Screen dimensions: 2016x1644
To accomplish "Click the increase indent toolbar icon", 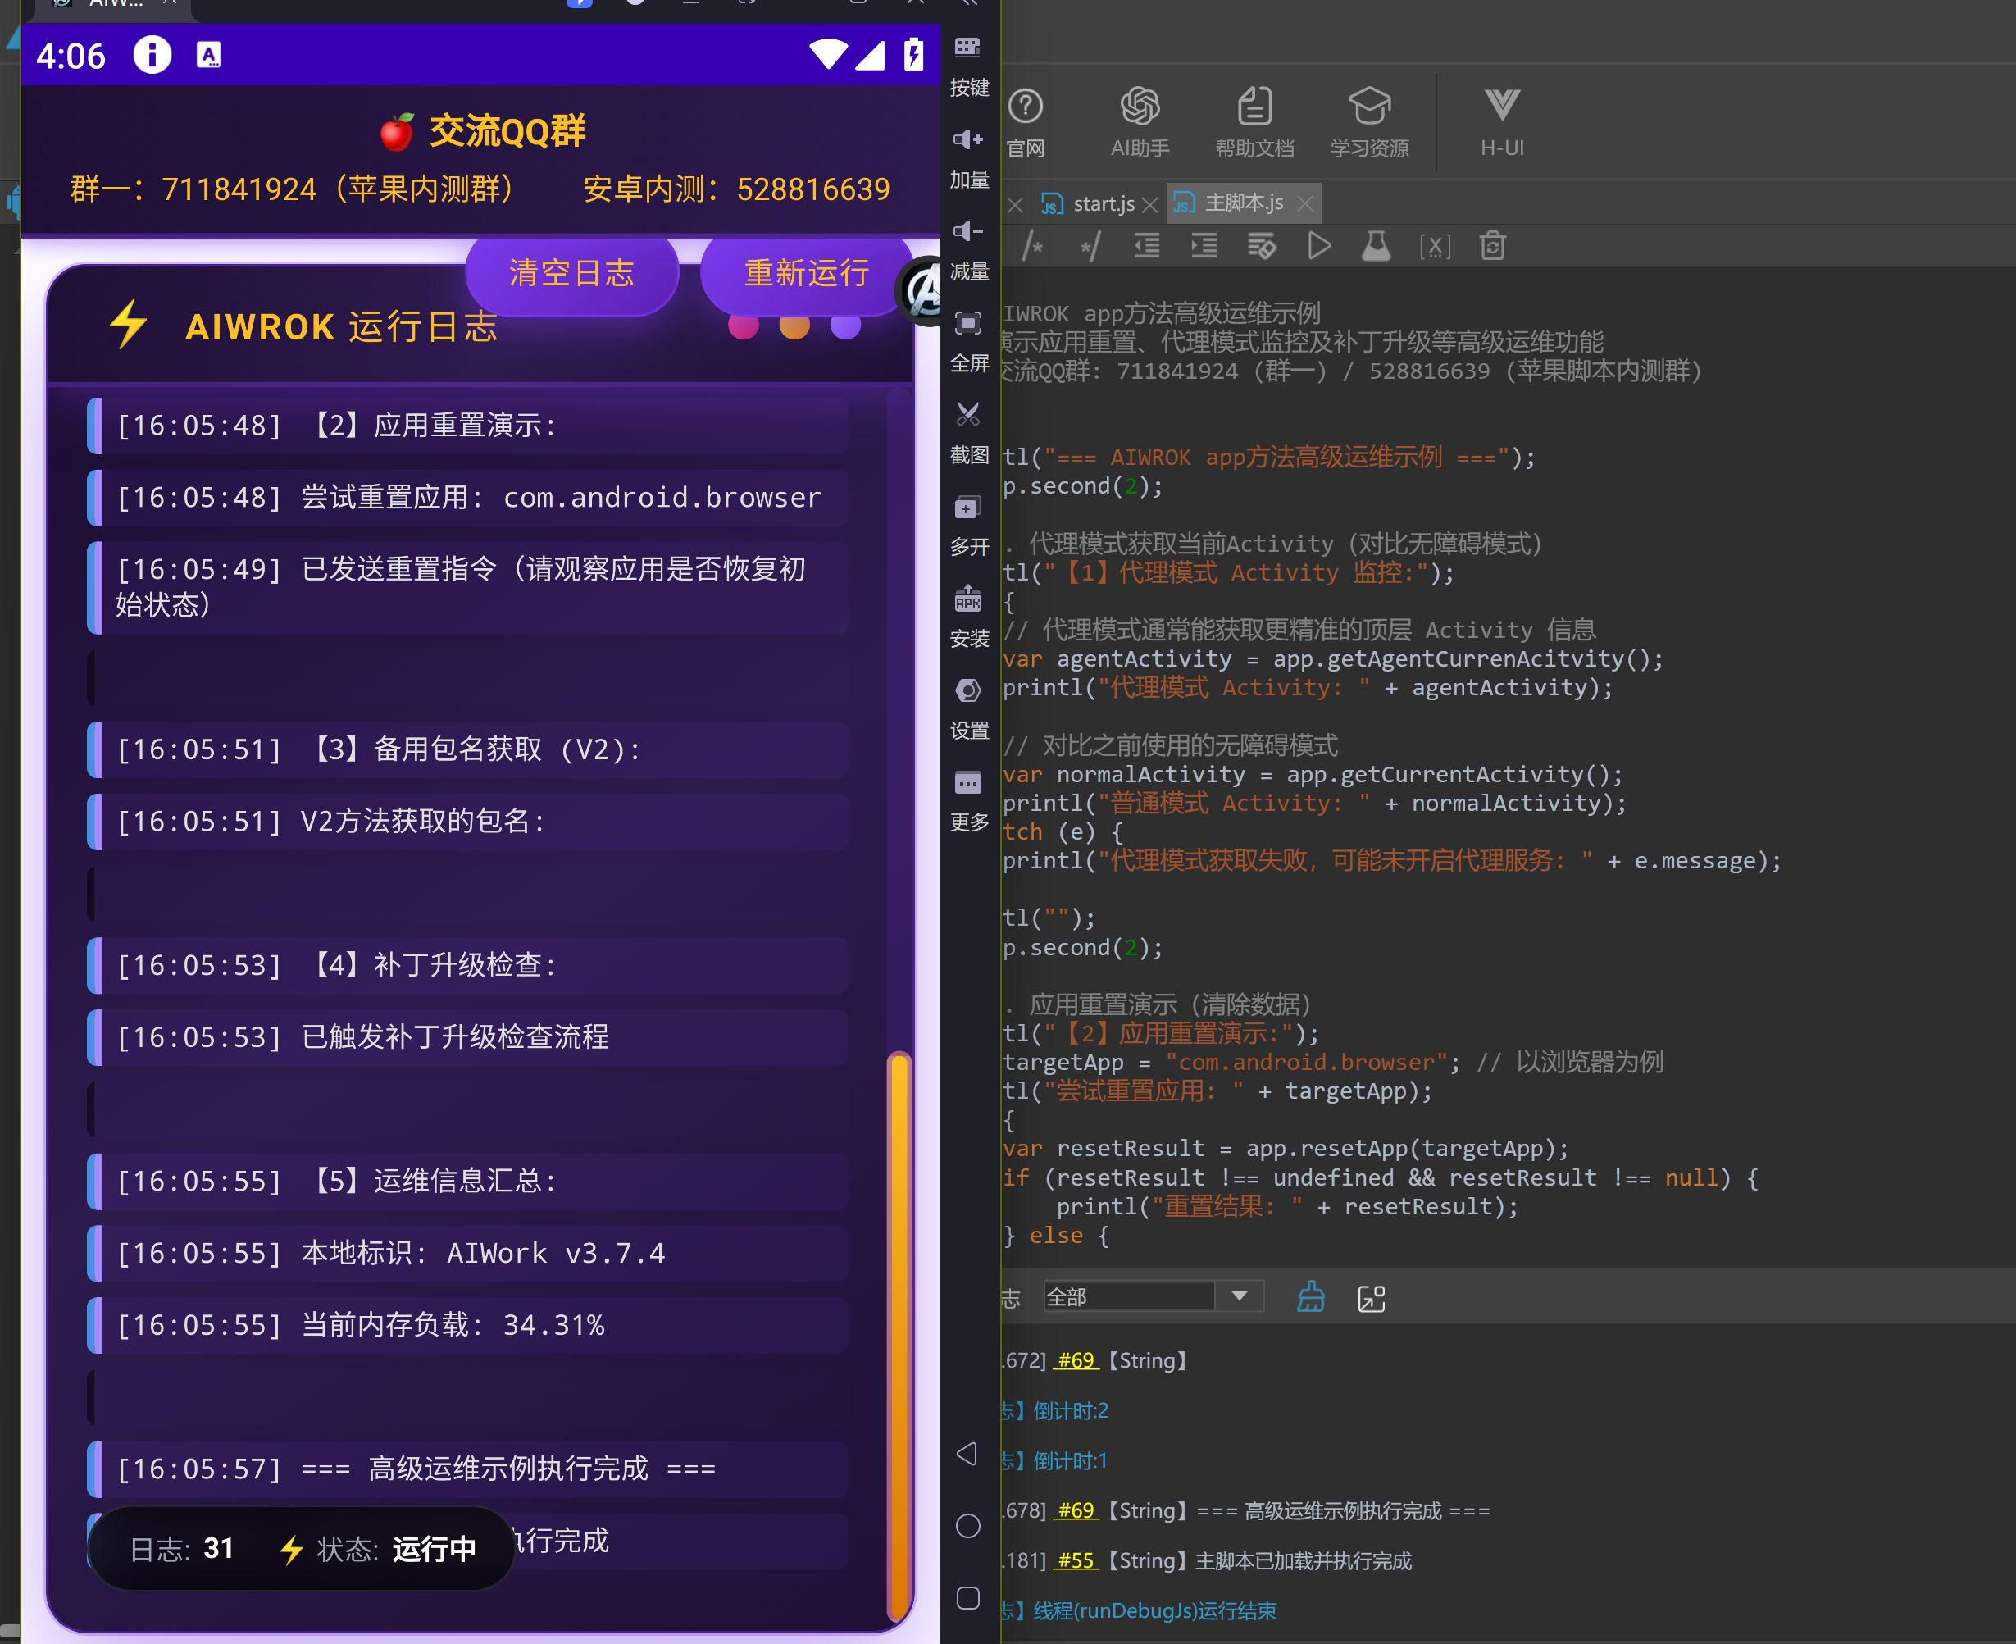I will [x=1204, y=246].
